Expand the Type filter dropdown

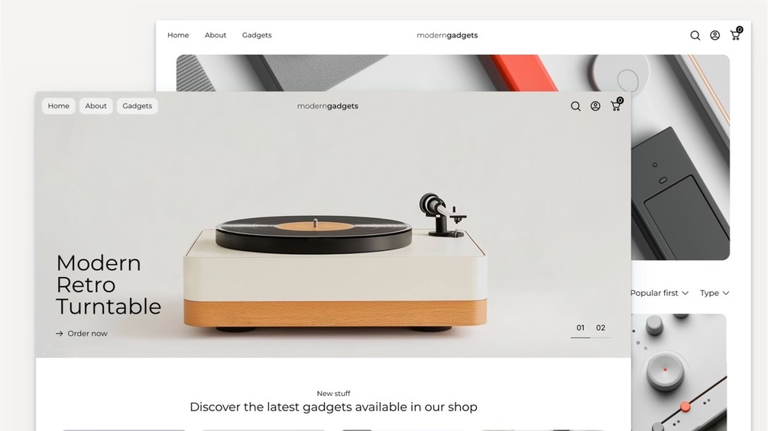(715, 293)
